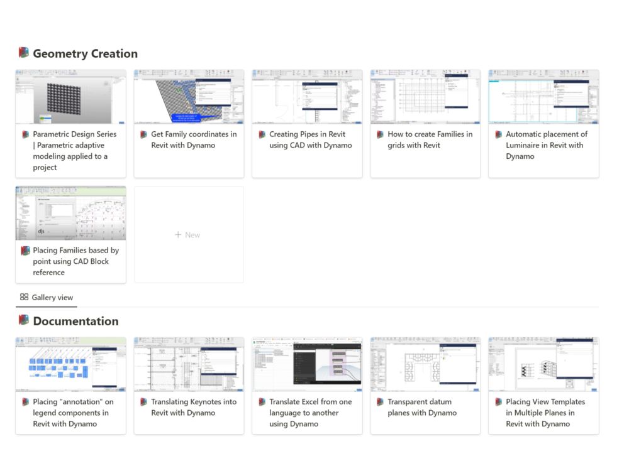This screenshot has width=629, height=471.
Task: Click icon beside Transparent datum planes title
Action: pos(381,402)
